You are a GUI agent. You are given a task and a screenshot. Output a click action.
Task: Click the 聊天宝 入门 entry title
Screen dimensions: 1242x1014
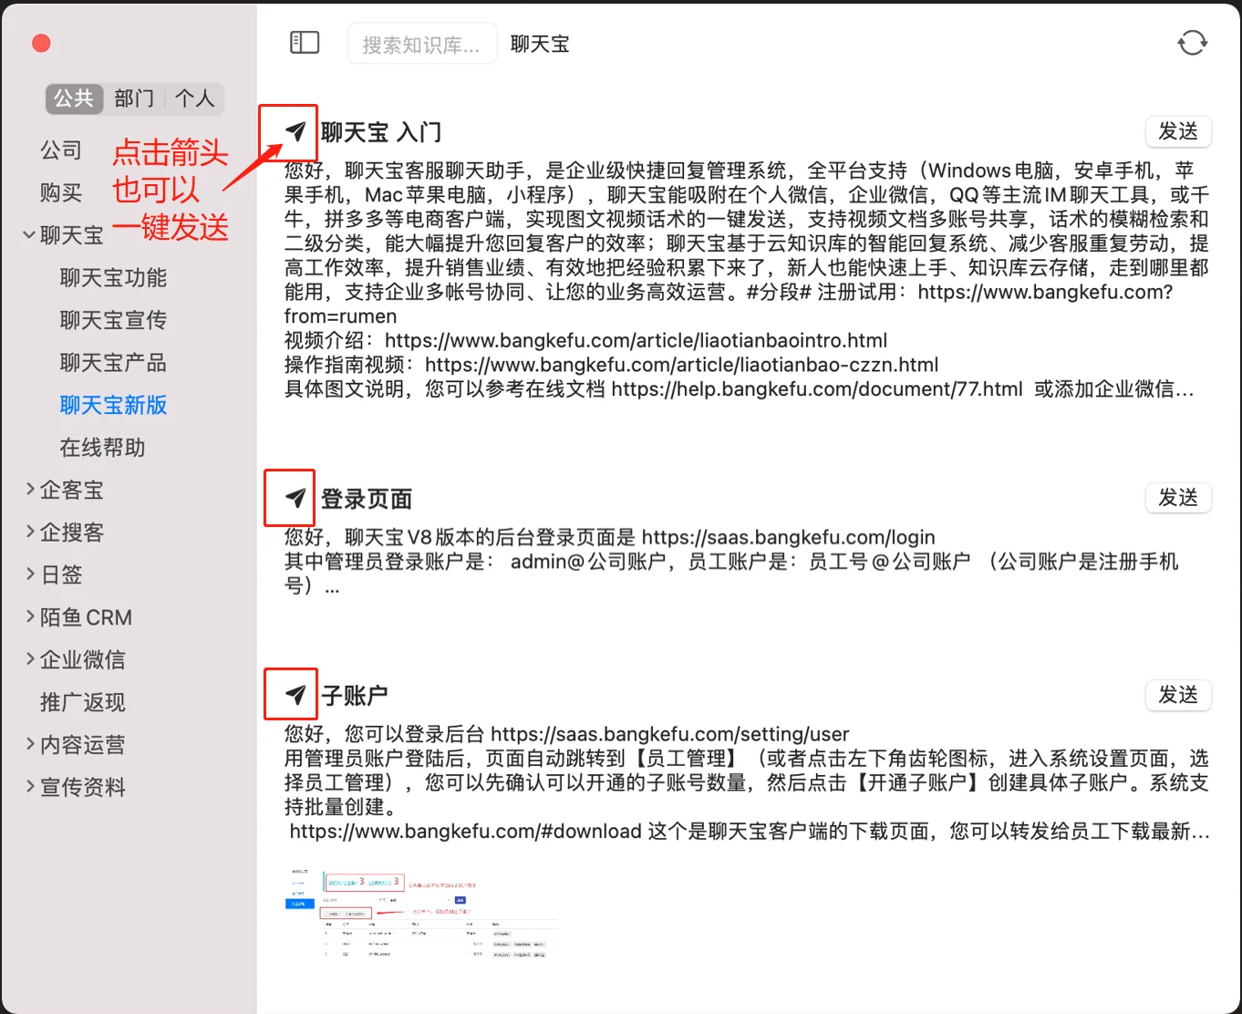[381, 132]
